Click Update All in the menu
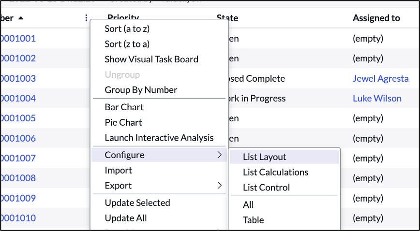Image resolution: width=420 pixels, height=231 pixels. [x=126, y=218]
